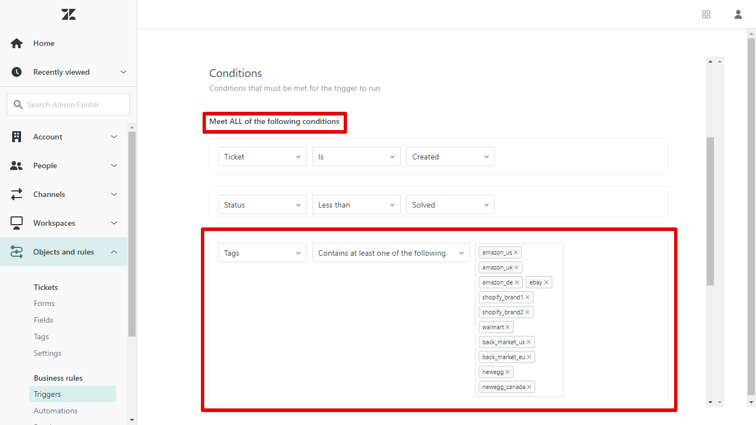Remove the amazon_de tag

517,282
